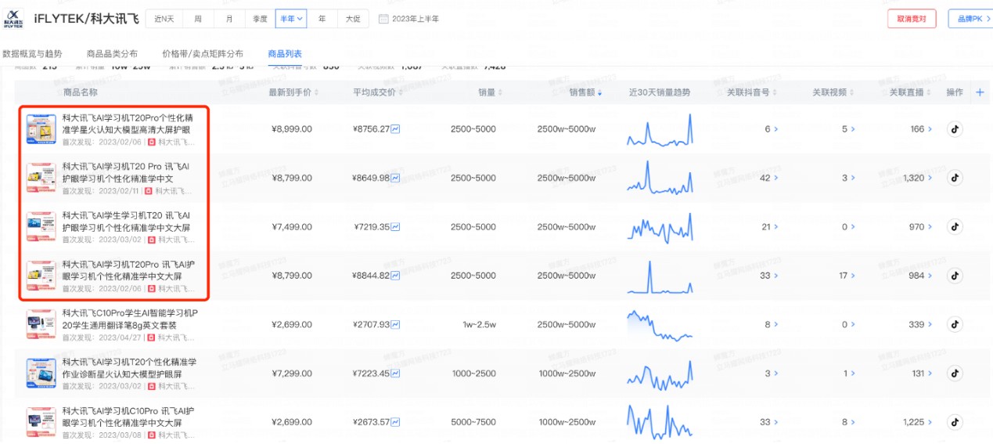The image size is (993, 444).
Task: Show price trend chart icon beside ¥7219.35
Action: 395,227
